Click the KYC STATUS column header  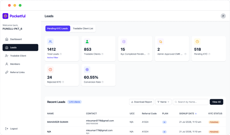(215, 114)
